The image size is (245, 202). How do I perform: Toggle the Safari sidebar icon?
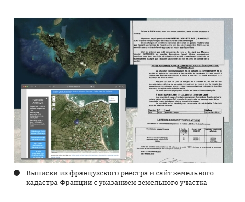(x=32, y=87)
